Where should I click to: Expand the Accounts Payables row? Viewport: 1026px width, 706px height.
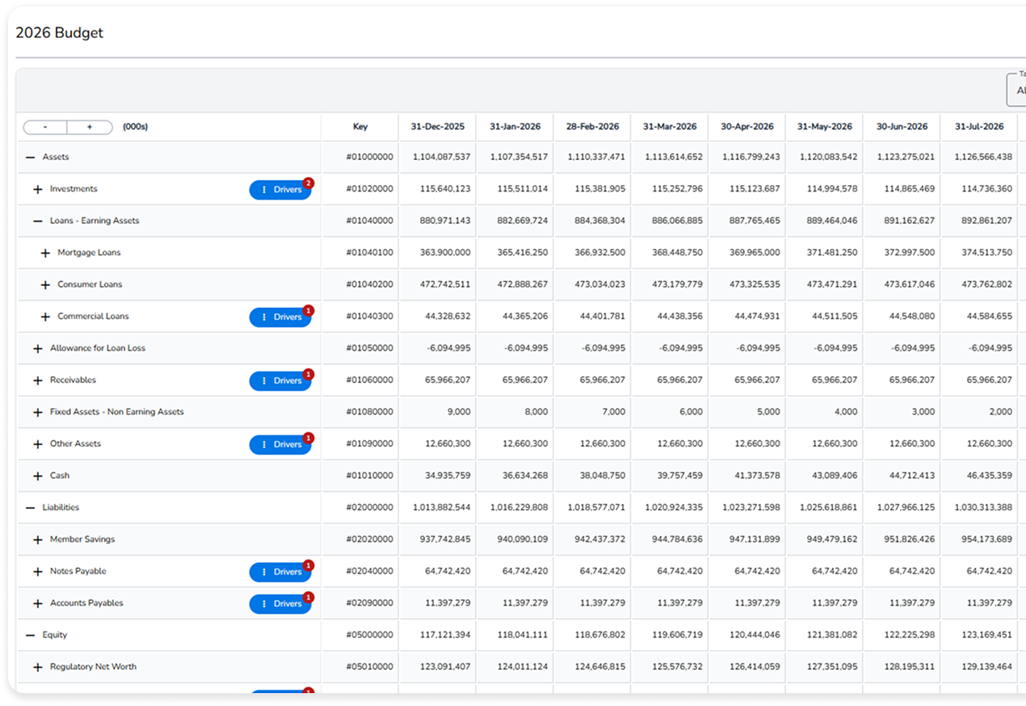click(37, 603)
